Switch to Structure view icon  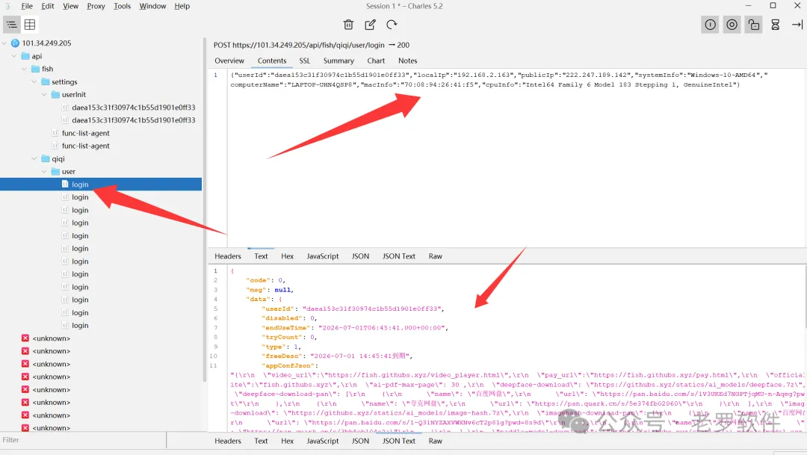(x=11, y=25)
